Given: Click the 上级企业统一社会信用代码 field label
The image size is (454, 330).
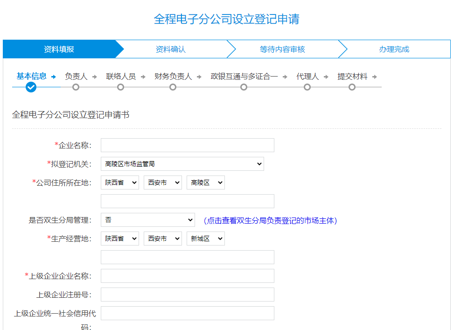Looking at the screenshot, I should [55, 320].
